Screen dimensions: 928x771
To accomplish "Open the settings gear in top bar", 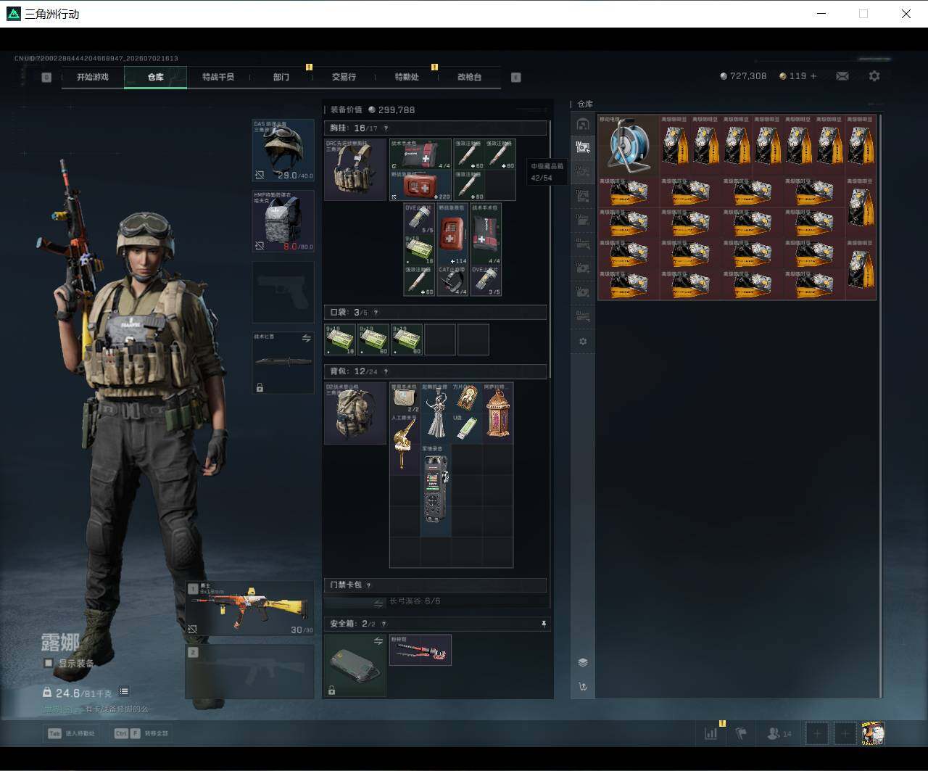I will pyautogui.click(x=874, y=76).
